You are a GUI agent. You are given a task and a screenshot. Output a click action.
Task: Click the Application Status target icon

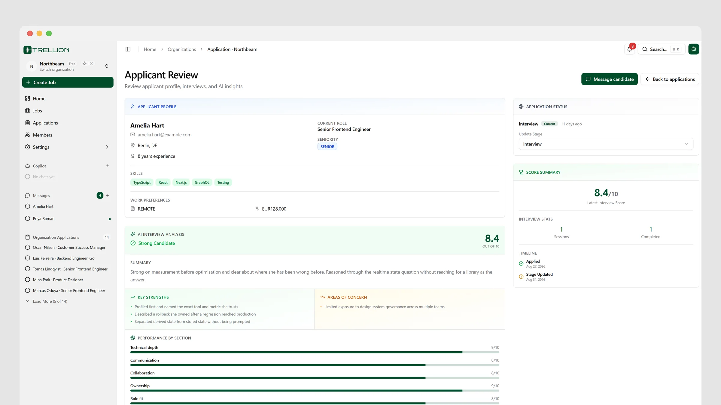[521, 106]
